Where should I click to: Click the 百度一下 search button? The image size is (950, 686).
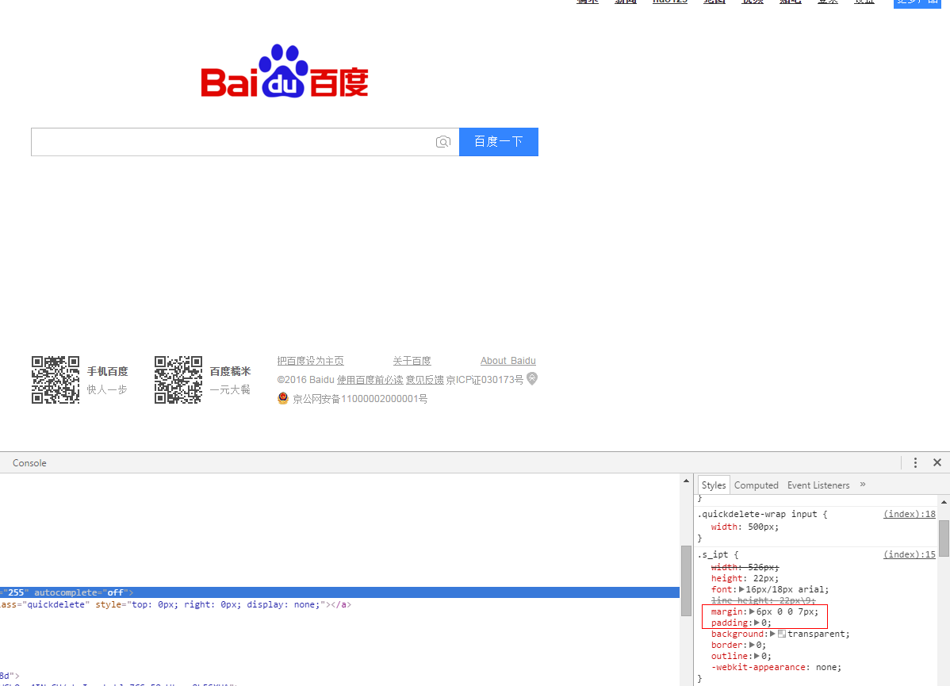click(x=499, y=142)
